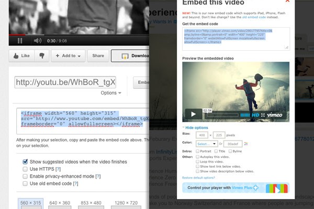314x209 pixels.
Task: Select the youtu.be short URL field
Action: pos(65,82)
